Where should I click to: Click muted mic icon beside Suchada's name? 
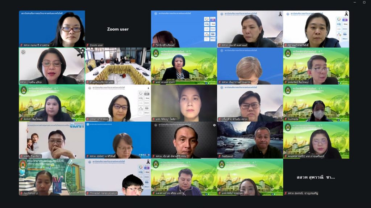pyautogui.click(x=285, y=119)
